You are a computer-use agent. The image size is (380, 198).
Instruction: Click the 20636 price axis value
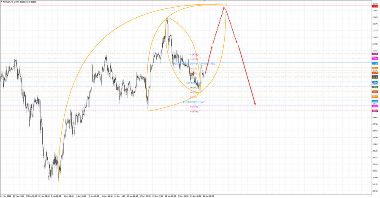375,137
